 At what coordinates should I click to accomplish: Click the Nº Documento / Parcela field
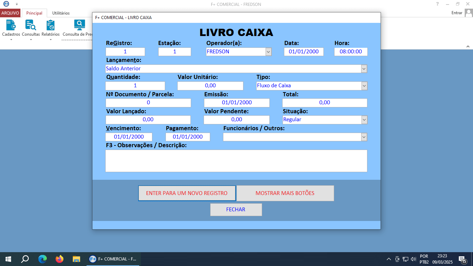(x=148, y=103)
